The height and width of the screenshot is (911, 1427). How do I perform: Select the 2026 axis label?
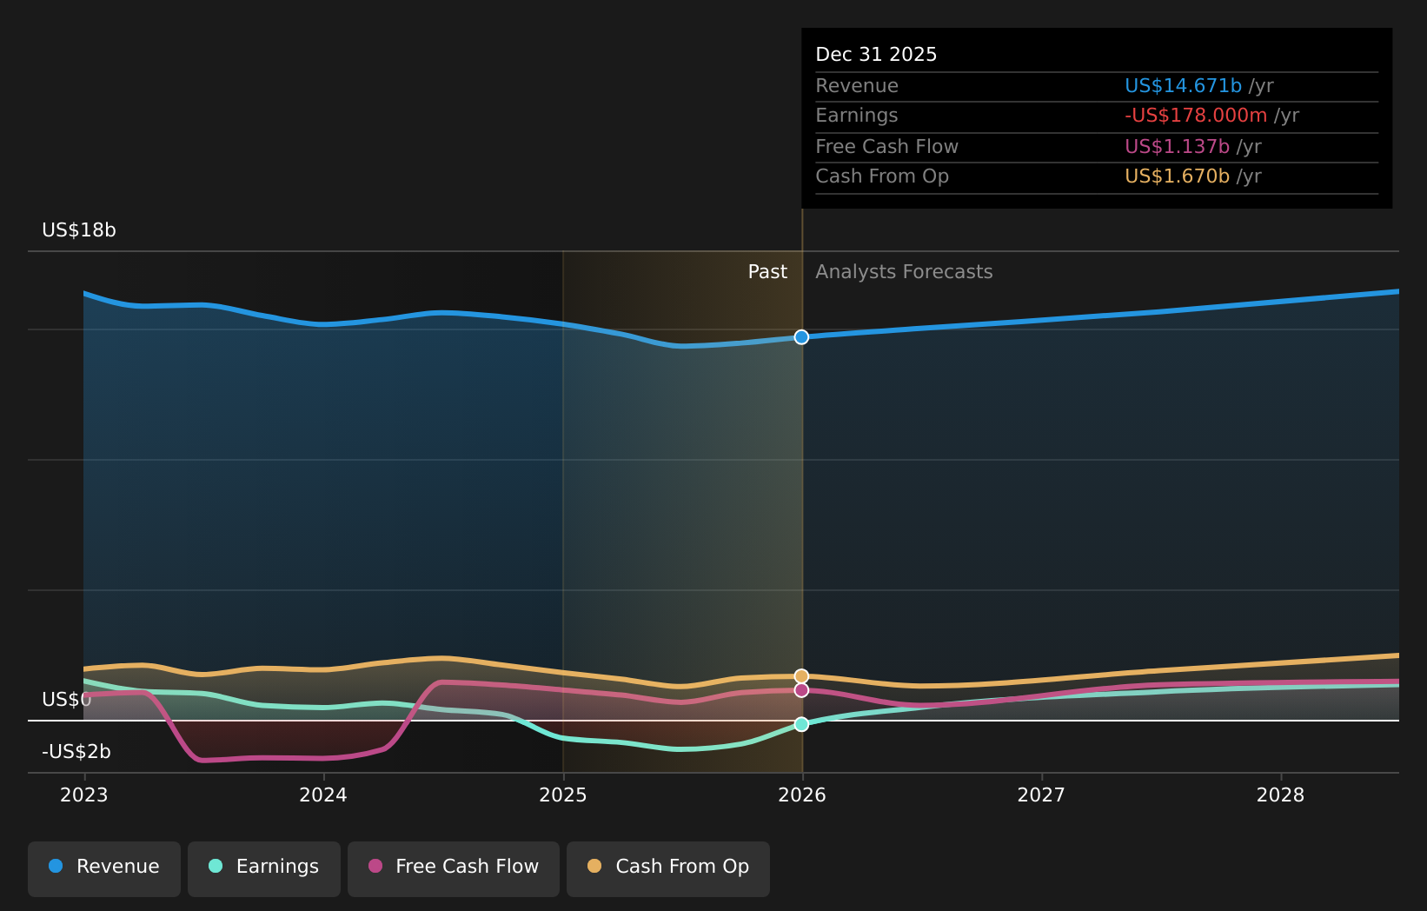point(802,795)
